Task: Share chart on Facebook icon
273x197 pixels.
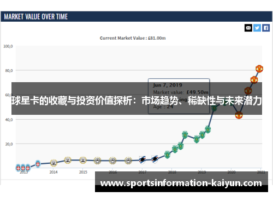Action: pyautogui.click(x=266, y=28)
